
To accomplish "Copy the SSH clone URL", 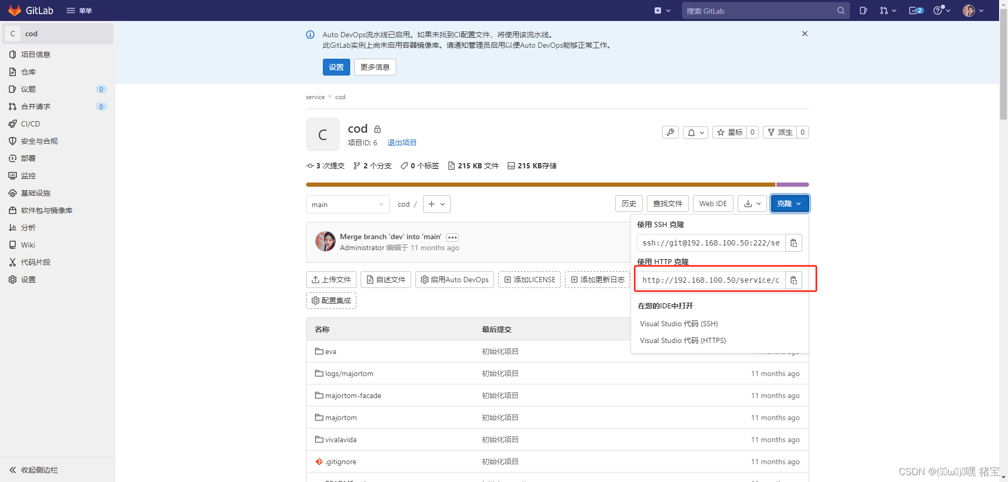I will (794, 243).
